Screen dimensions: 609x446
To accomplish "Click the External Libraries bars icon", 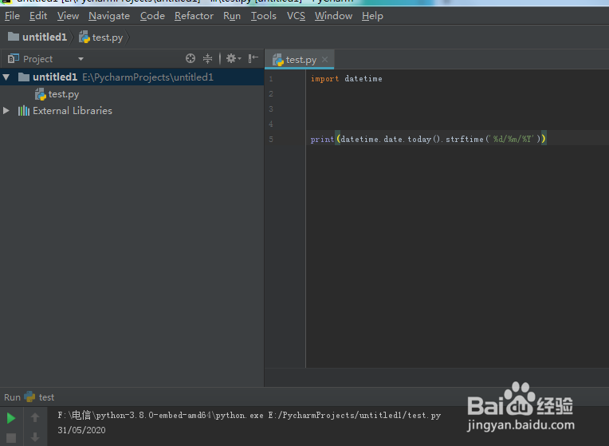I will click(x=24, y=111).
